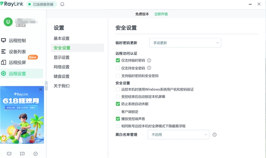
Task: Close the 618狂欢月 advertisement banner
Action: coord(41,90)
